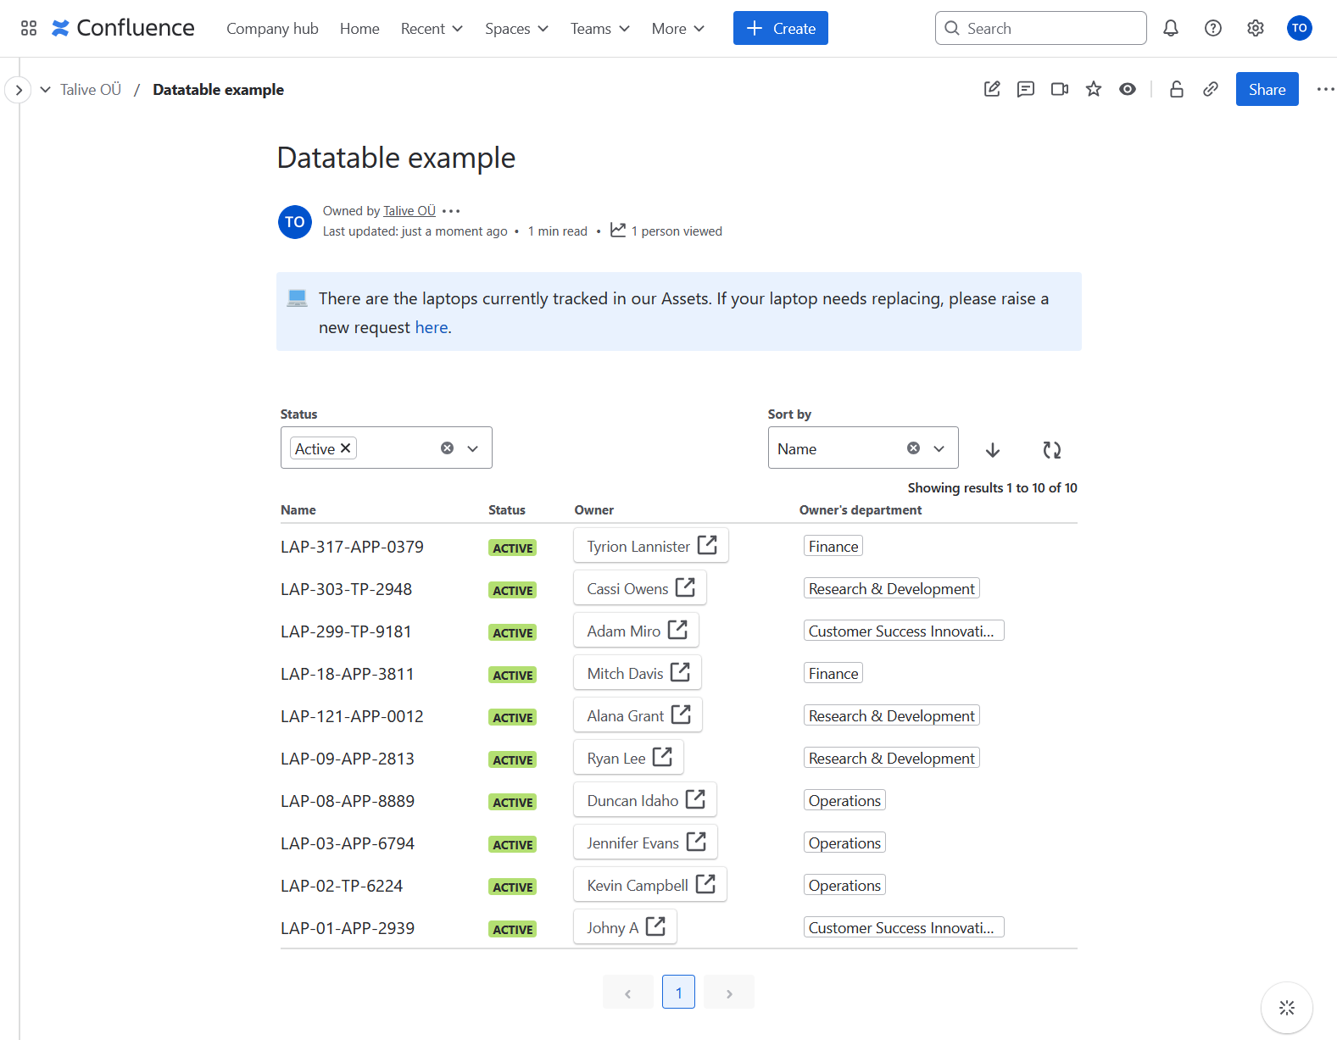Expand the left sidebar

19,90
